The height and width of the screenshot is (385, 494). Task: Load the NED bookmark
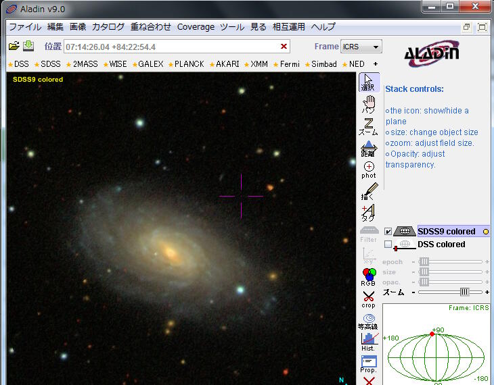coord(353,64)
